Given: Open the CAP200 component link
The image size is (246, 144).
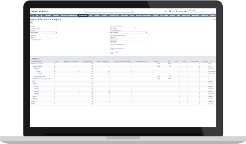Looking at the screenshot, I should pyautogui.click(x=36, y=89).
